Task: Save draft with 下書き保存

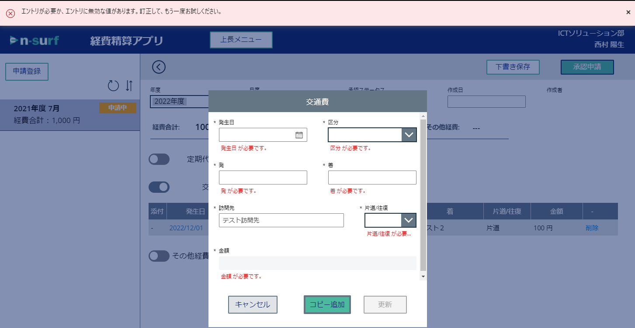Action: (513, 67)
